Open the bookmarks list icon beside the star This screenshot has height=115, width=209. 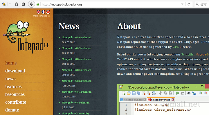click(23, 4)
